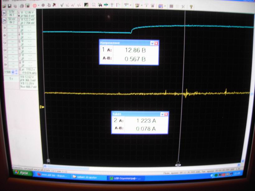Viewport: 255px width, 191px height.
Task: Toggle channel 1 button in left panel
Action: (4, 14)
